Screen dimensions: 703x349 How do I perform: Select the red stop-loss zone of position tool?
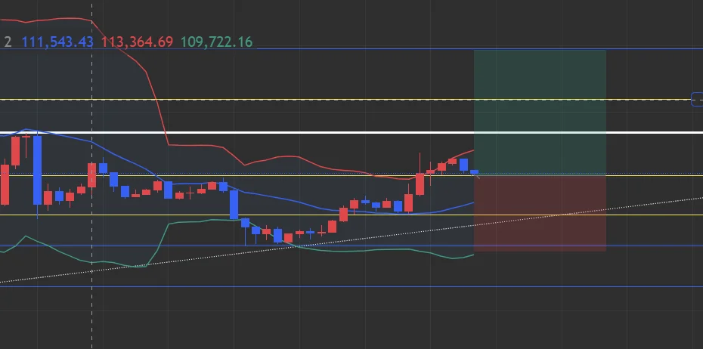point(540,213)
